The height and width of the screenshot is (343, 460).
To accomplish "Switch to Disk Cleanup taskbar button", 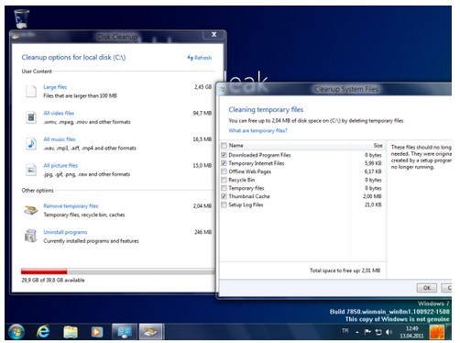I will (151, 332).
